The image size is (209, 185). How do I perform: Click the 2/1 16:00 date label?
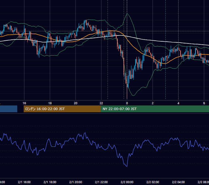pyautogui.click(x=24, y=182)
